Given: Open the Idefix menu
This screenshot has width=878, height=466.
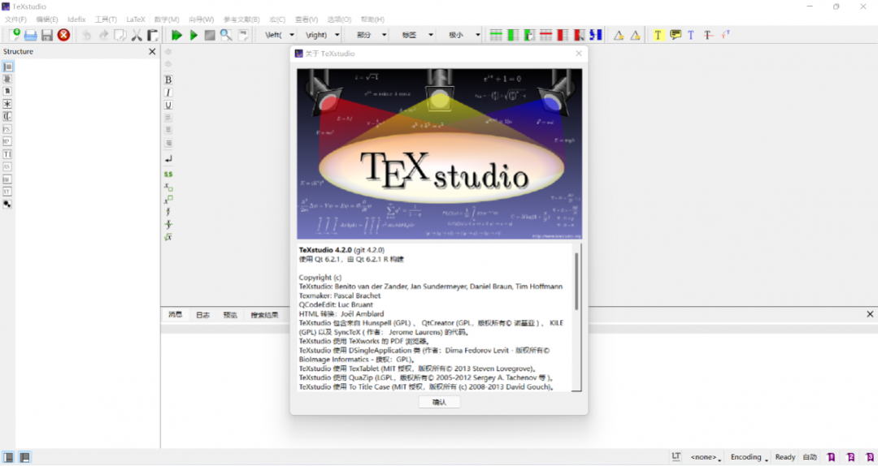Looking at the screenshot, I should [76, 19].
